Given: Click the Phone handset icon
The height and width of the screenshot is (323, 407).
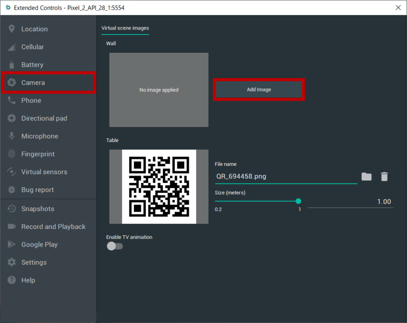Looking at the screenshot, I should click(11, 100).
